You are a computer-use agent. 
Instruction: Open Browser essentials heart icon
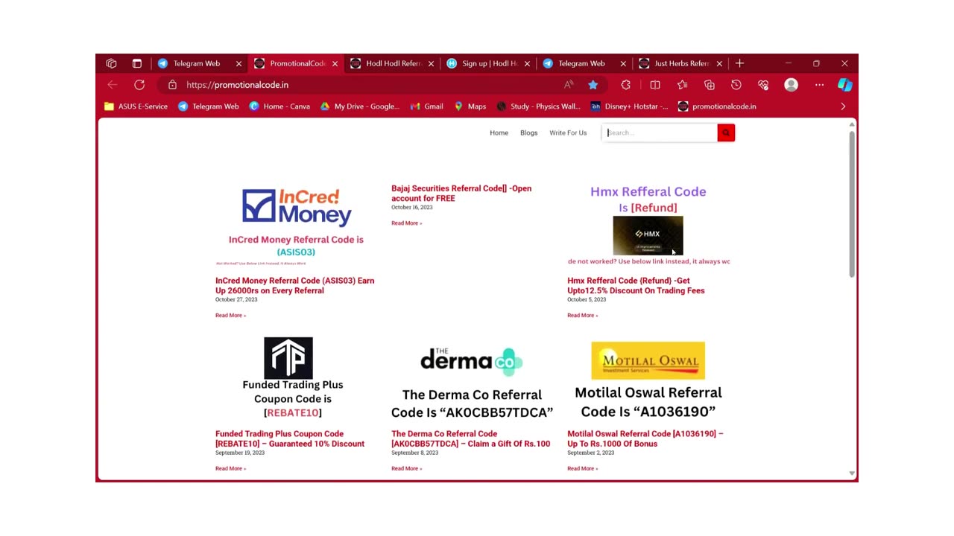coord(763,85)
